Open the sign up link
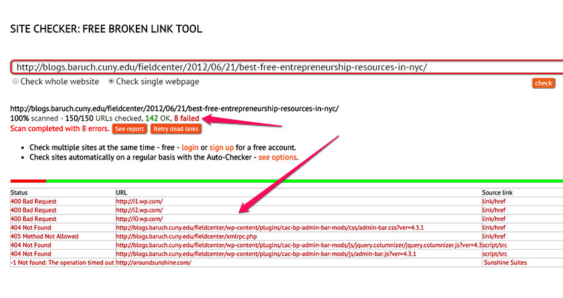The height and width of the screenshot is (298, 563). tap(221, 148)
